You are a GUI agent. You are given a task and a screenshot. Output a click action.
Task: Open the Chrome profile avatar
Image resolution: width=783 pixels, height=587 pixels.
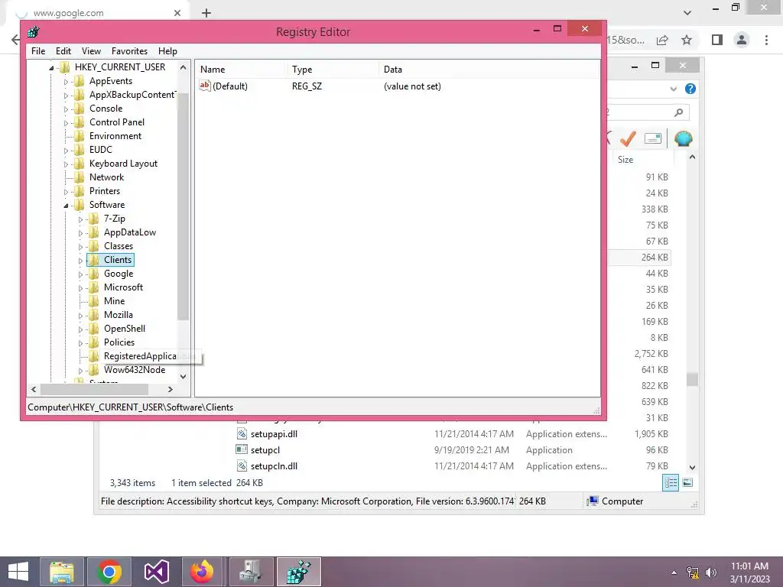742,40
